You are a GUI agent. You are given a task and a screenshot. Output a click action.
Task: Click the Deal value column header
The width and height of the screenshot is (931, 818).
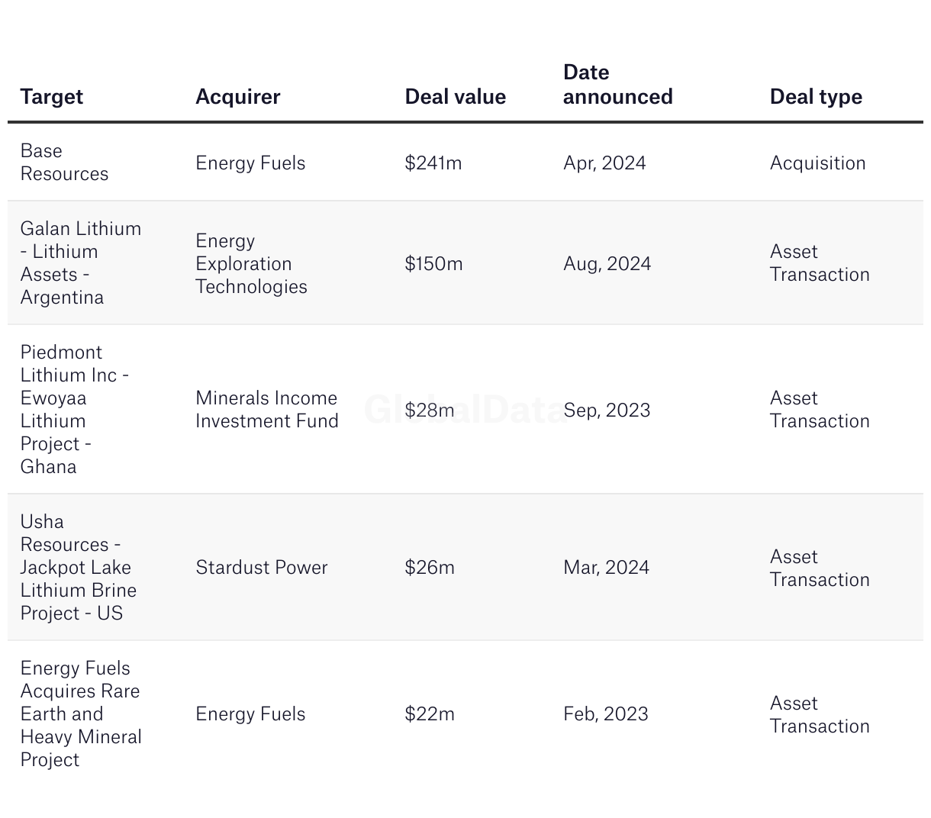455,97
